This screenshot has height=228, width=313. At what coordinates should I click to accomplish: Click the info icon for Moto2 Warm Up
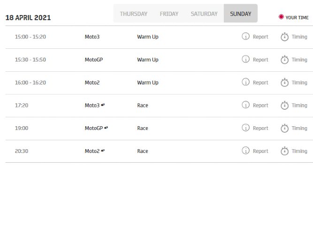pyautogui.click(x=245, y=83)
